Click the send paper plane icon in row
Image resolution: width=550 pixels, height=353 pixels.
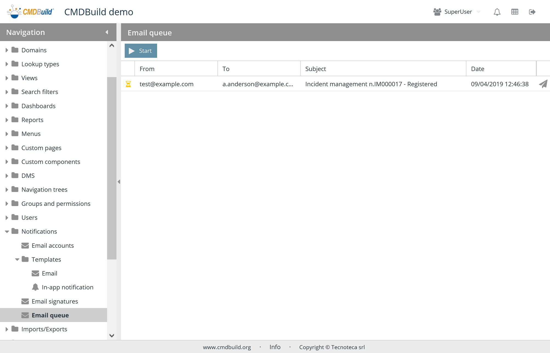coord(543,84)
